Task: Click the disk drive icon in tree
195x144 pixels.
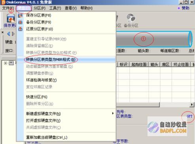Action: (11, 63)
